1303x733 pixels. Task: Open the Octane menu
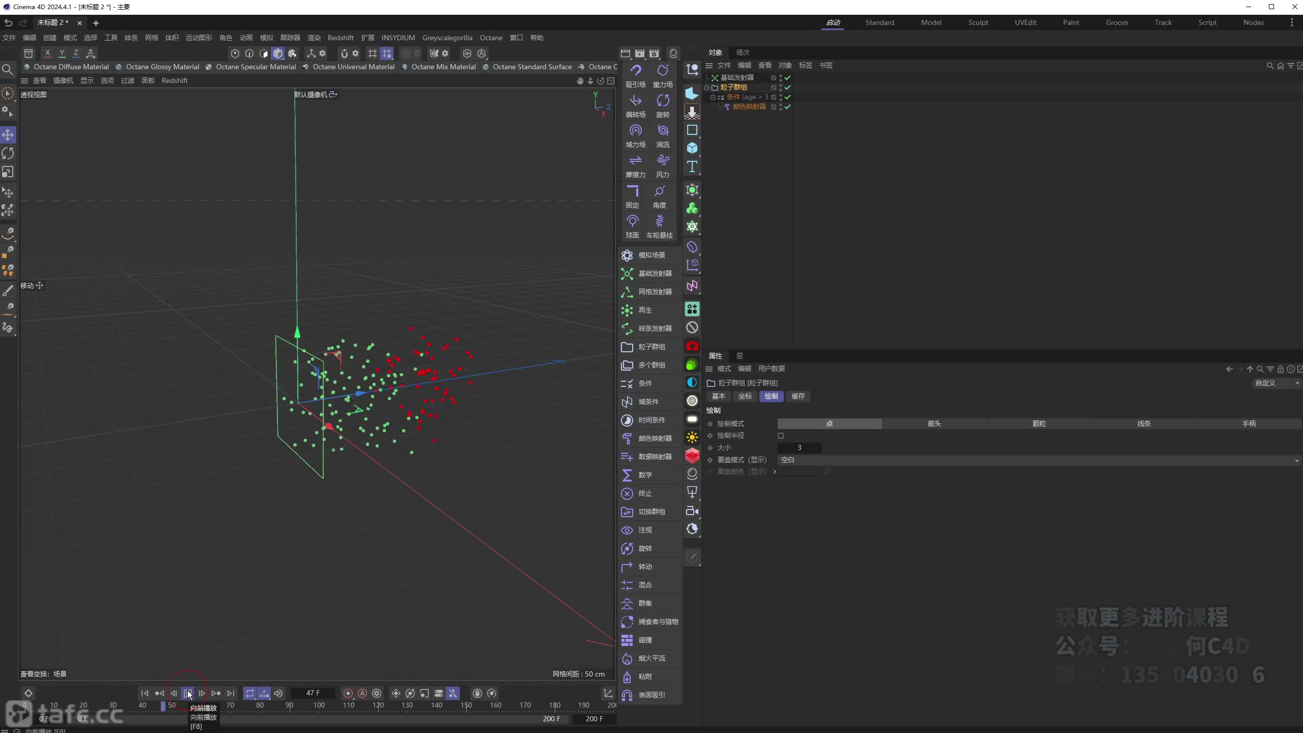491,38
